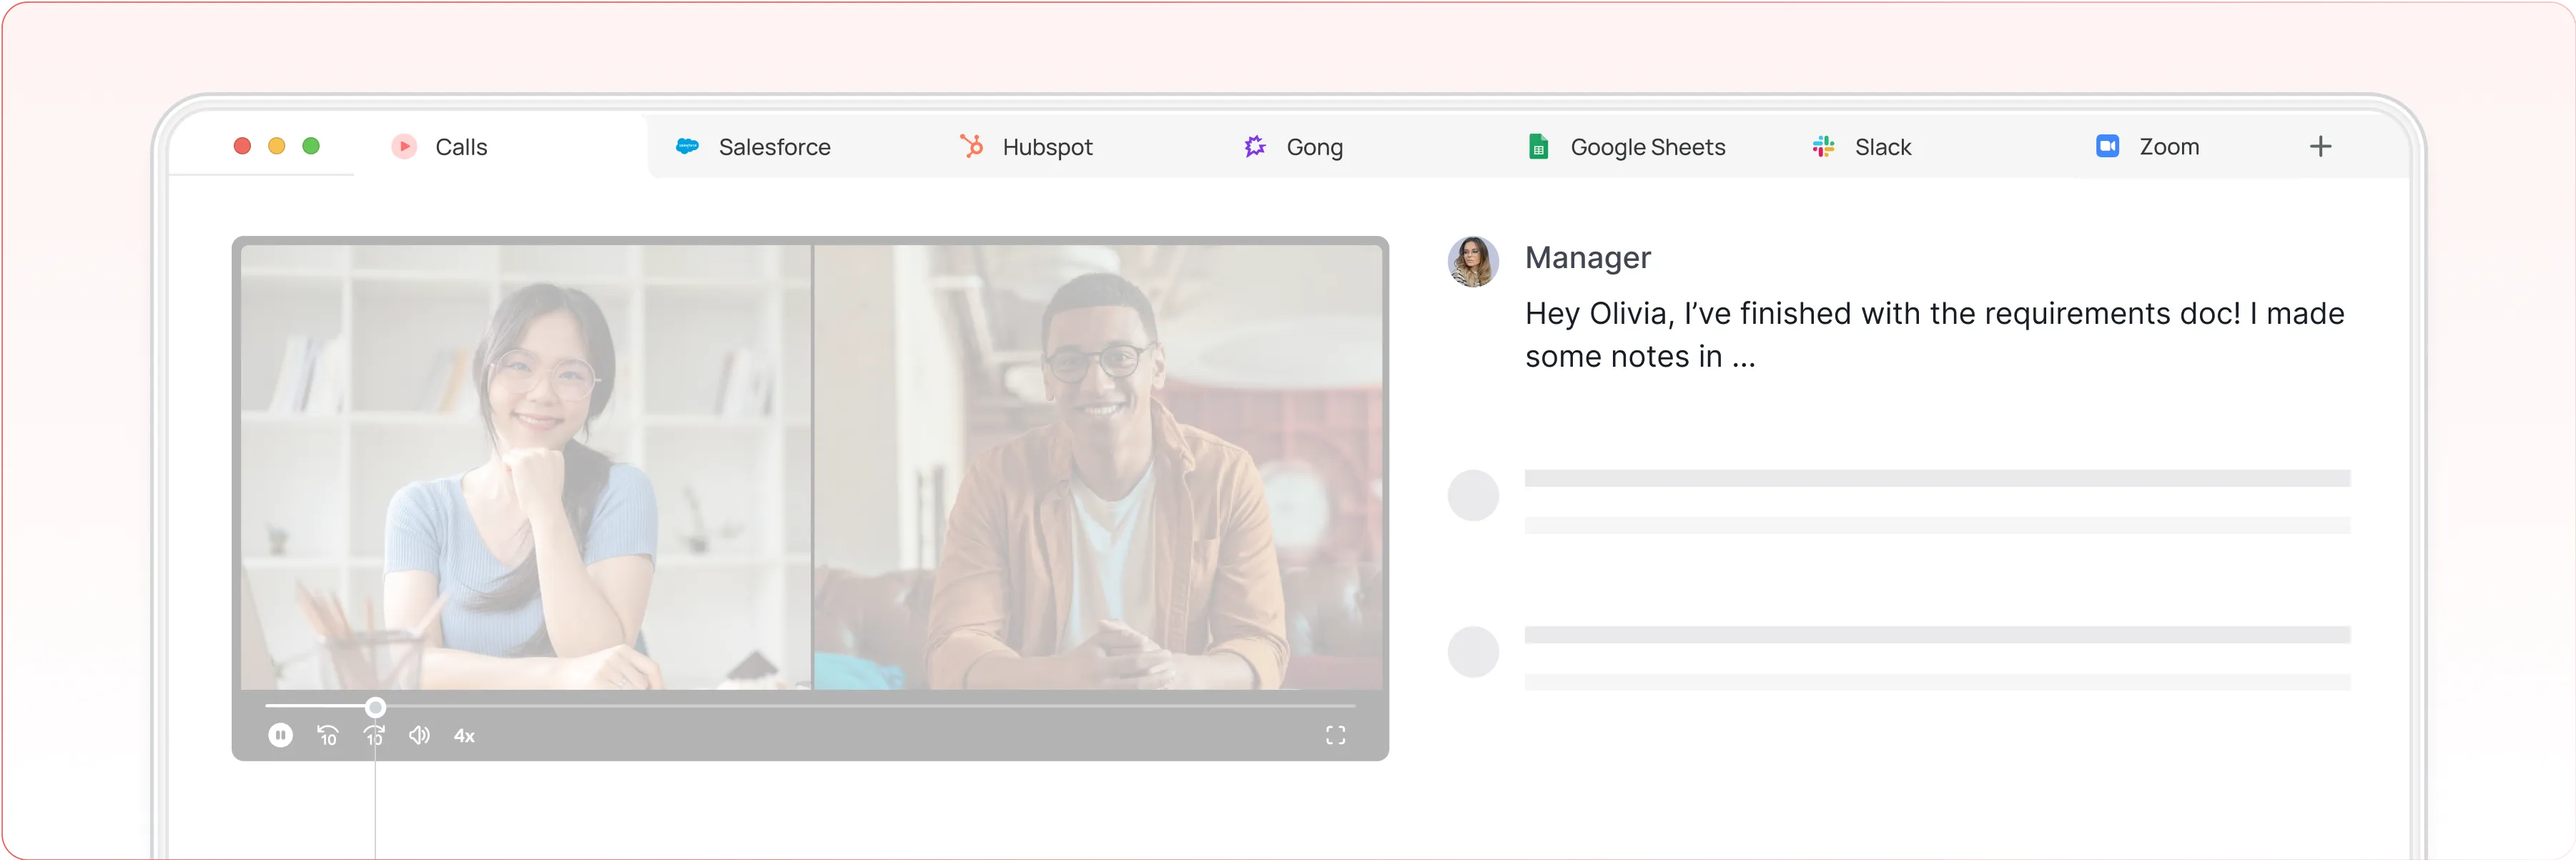Mute the video volume
This screenshot has width=2576, height=860.
(419, 735)
